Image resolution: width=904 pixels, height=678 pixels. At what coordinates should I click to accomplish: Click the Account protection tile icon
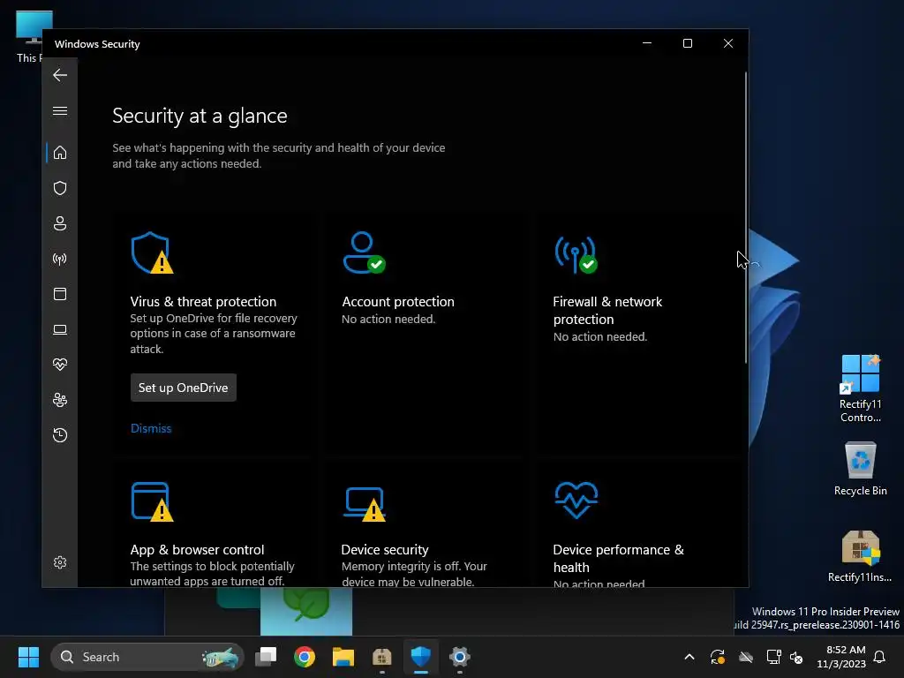coord(364,252)
